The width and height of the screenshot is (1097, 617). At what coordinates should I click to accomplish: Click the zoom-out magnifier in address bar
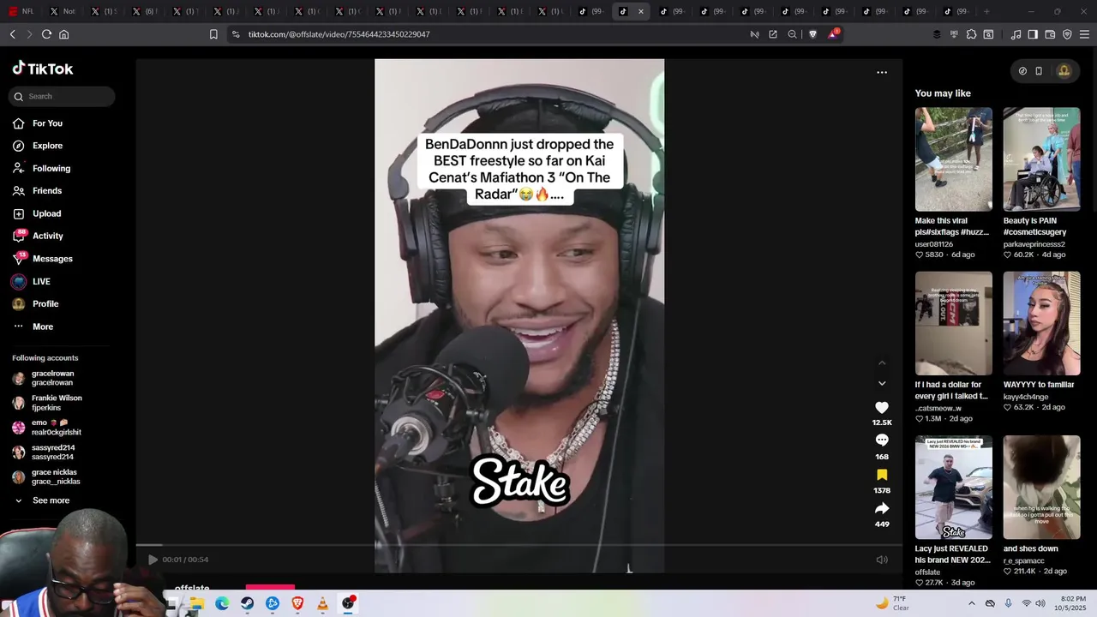click(792, 34)
